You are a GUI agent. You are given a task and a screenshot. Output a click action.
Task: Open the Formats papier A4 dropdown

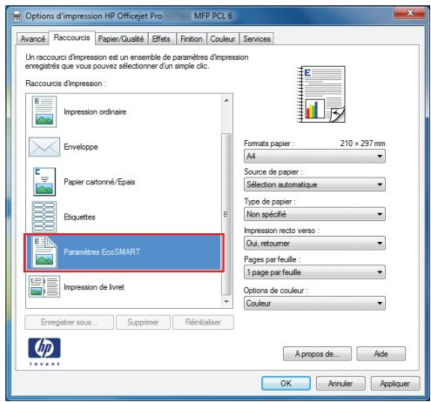pyautogui.click(x=314, y=157)
